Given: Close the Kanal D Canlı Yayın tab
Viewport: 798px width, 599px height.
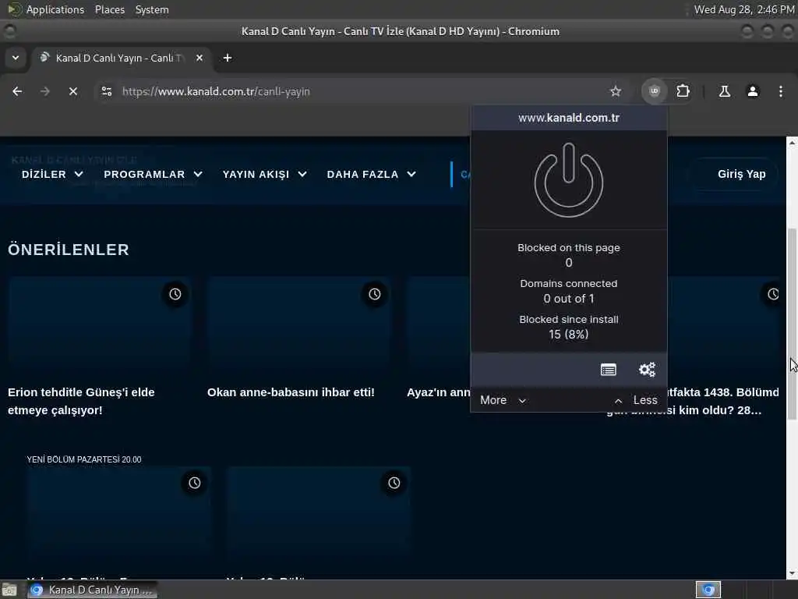Looking at the screenshot, I should pyautogui.click(x=199, y=58).
